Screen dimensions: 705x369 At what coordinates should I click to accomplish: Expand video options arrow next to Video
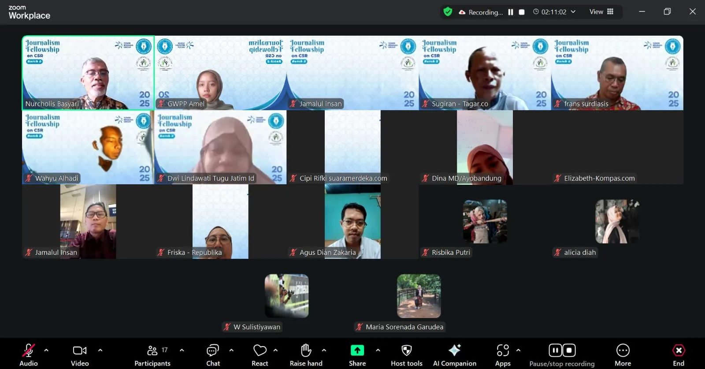click(x=100, y=350)
